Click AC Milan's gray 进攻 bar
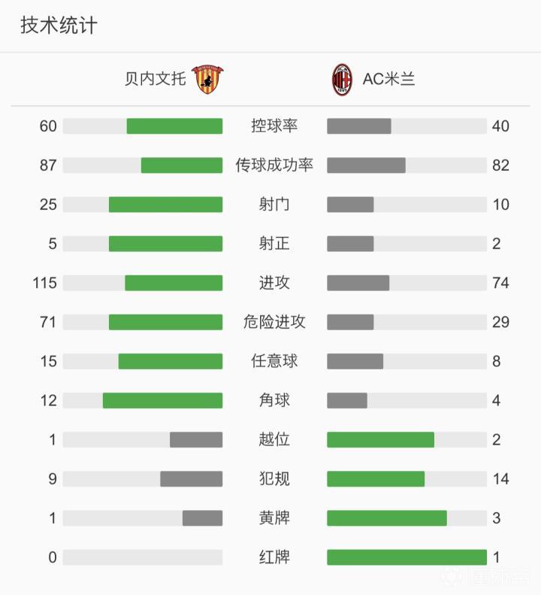This screenshot has height=595, width=541. click(358, 283)
